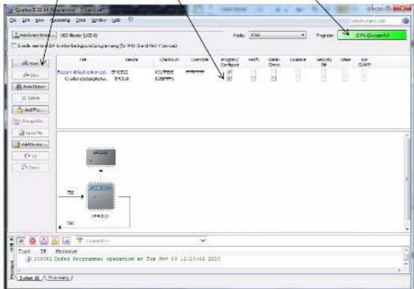Screen dimensions: 414x289
Task: Click the Usercode column header
Action: tap(200, 60)
